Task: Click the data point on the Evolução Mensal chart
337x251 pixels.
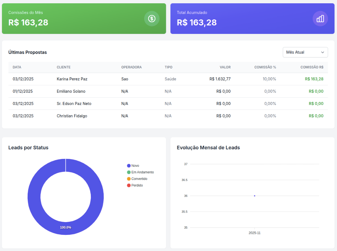Action: (254, 195)
